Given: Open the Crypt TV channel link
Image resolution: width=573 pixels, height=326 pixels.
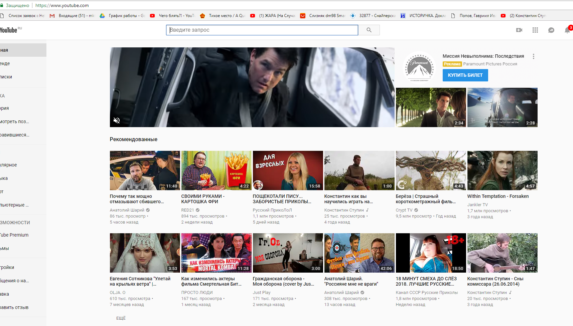Looking at the screenshot, I should pyautogui.click(x=404, y=210).
